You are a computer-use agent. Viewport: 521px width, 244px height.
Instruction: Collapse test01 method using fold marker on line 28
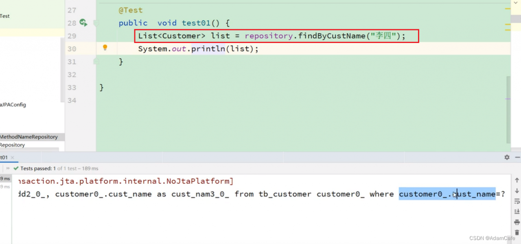[x=96, y=23]
